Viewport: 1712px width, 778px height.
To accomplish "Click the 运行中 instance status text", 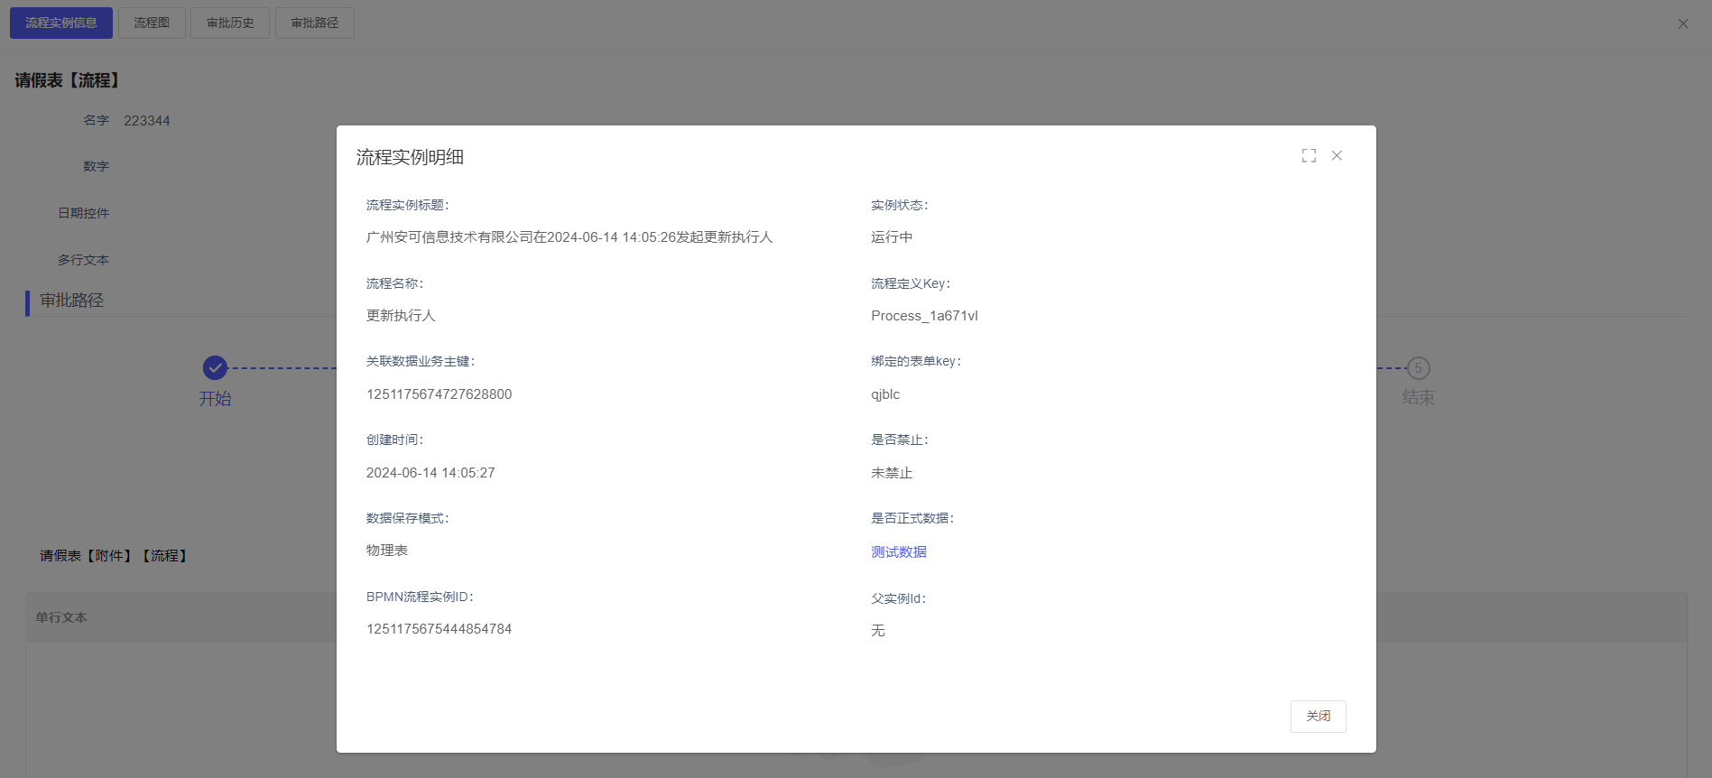I will click(891, 237).
